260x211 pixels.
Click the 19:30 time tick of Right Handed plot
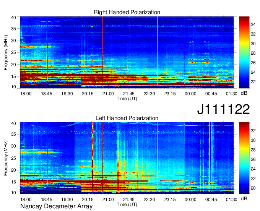click(x=67, y=94)
